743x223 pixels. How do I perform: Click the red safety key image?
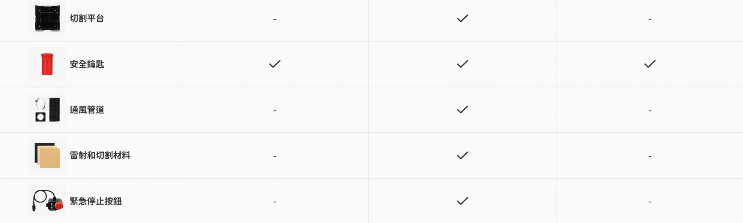47,64
